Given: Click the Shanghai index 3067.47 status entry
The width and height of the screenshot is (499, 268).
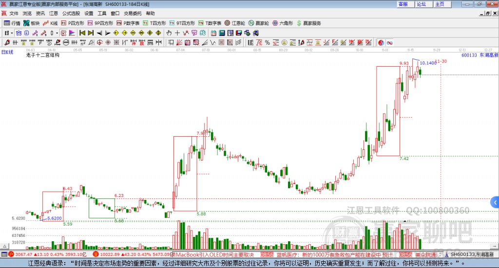Looking at the screenshot, I should (x=47, y=254).
